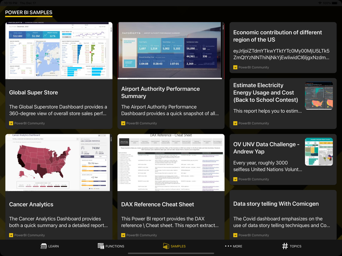342x256 pixels.
Task: Tap PowerBI Community icon under DAX Reference
Action: [x=123, y=235]
